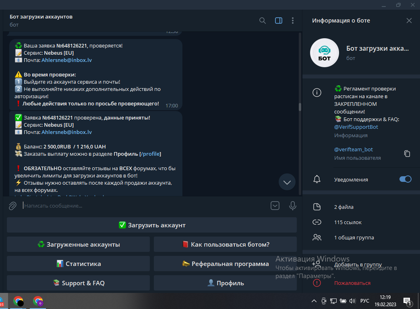Click the /profile command link in message
This screenshot has height=309, width=420.
pyautogui.click(x=151, y=154)
